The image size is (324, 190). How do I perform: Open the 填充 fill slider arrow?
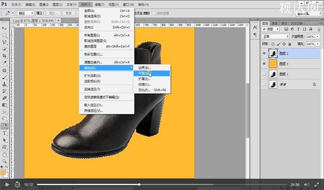click(x=318, y=44)
